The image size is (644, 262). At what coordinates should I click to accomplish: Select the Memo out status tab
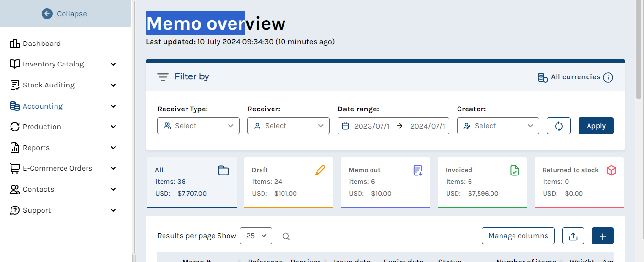385,183
